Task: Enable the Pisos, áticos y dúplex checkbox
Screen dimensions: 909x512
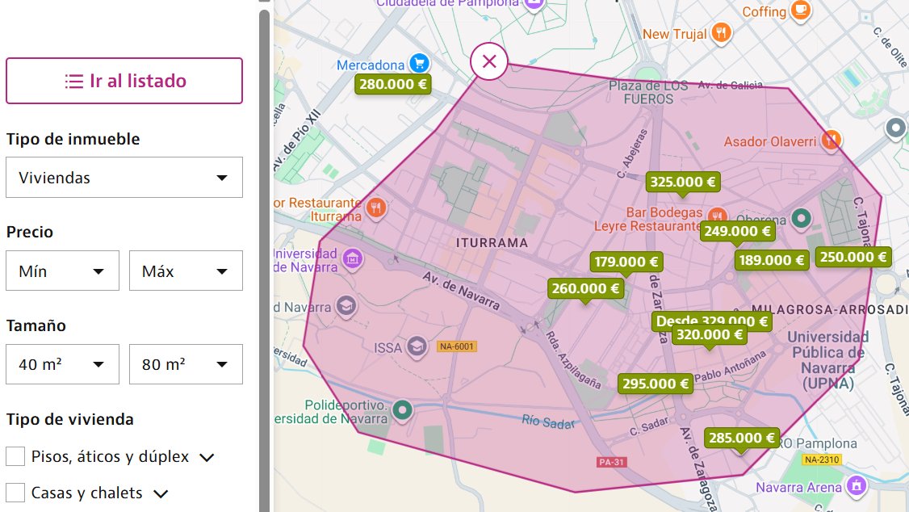Action: coord(15,455)
